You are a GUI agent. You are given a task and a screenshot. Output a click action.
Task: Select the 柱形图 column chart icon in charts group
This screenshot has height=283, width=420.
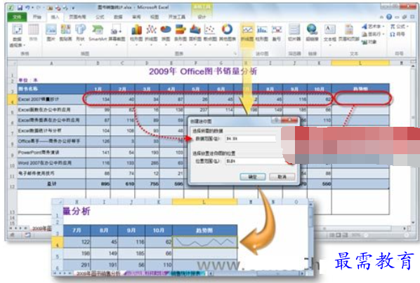click(x=137, y=30)
